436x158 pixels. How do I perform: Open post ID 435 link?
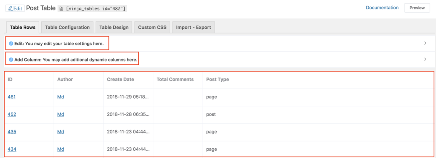point(12,132)
